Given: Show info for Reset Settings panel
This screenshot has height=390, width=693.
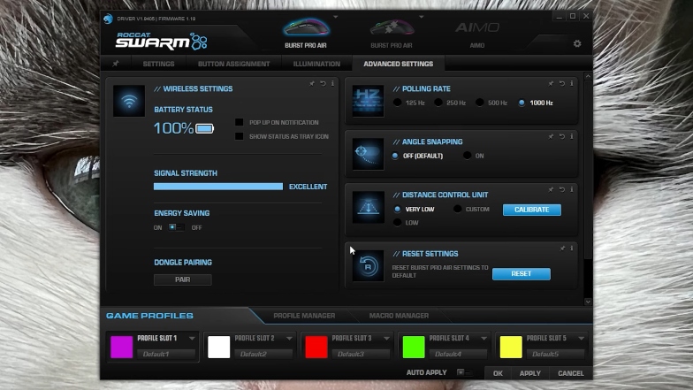Looking at the screenshot, I should [x=571, y=248].
